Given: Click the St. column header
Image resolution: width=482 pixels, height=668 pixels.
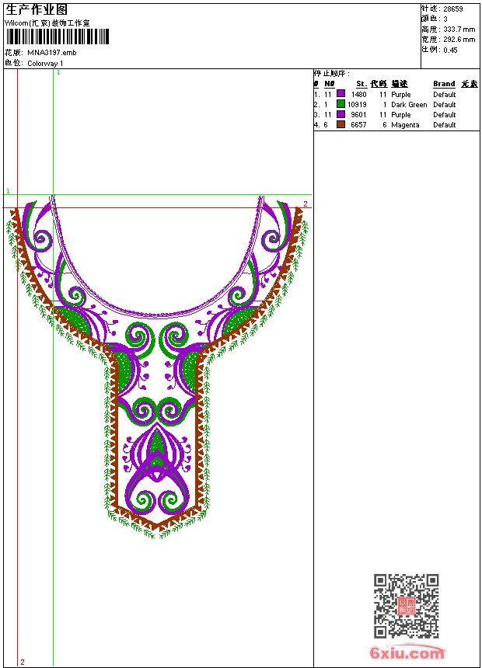Looking at the screenshot, I should click(361, 84).
